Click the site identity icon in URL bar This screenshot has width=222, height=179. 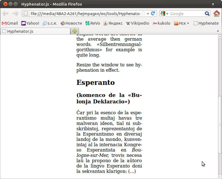[26, 13]
